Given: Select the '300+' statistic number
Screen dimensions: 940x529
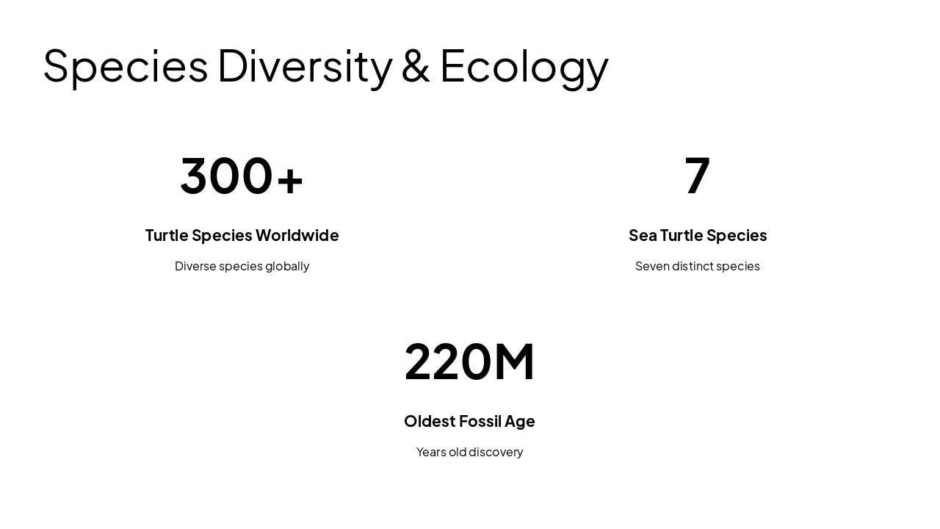Looking at the screenshot, I should tap(242, 176).
